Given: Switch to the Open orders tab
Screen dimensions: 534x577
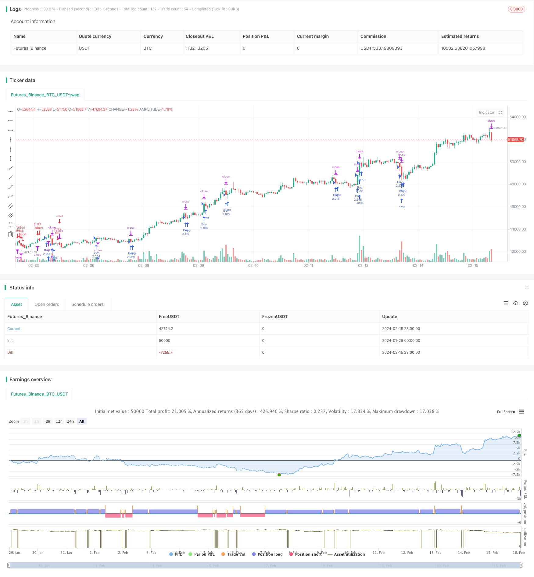Looking at the screenshot, I should pos(47,304).
